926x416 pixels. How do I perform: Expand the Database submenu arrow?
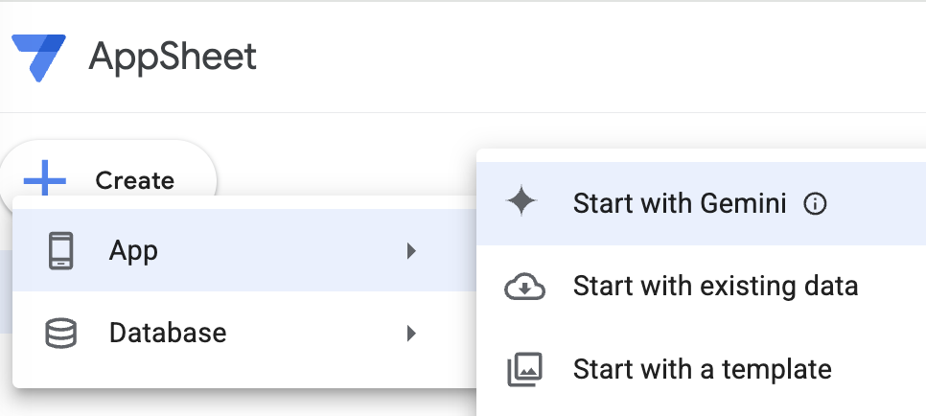tap(411, 333)
